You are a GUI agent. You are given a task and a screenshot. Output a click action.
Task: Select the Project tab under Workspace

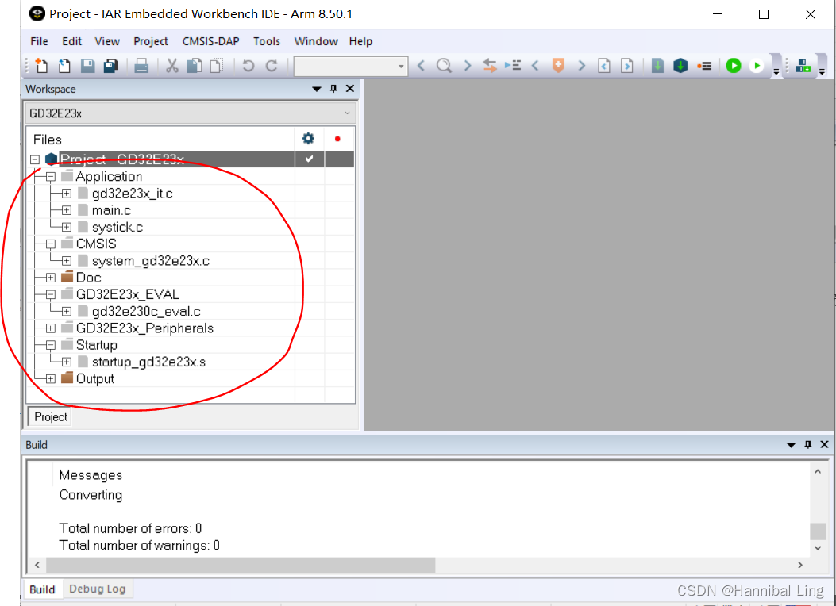51,417
